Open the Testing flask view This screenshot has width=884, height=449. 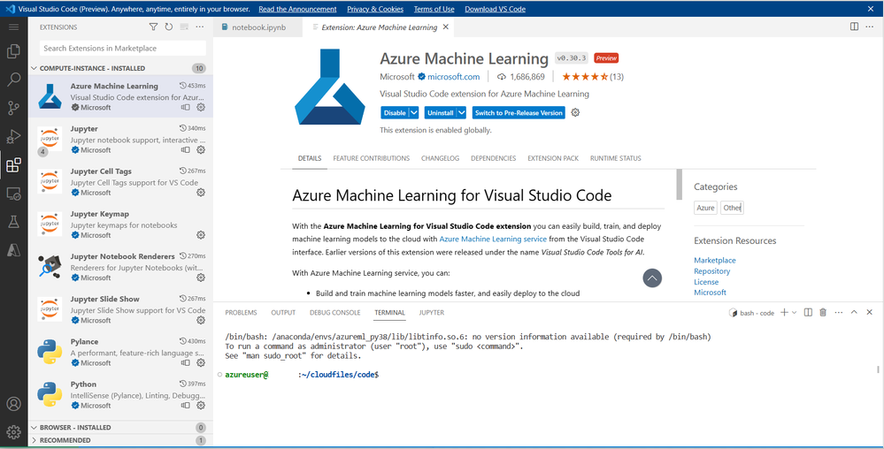(13, 222)
